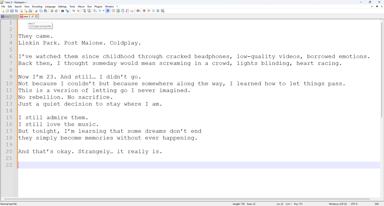Click the Open file toolbar icon
The height and width of the screenshot is (206, 384).
click(7, 11)
